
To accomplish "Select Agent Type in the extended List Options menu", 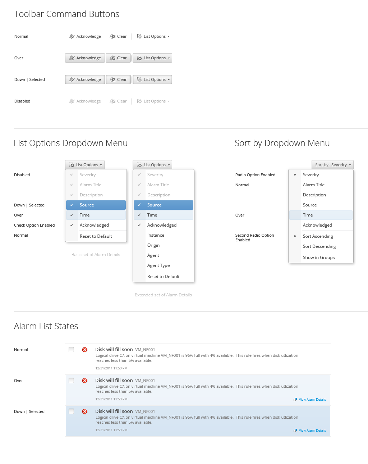I will (158, 265).
